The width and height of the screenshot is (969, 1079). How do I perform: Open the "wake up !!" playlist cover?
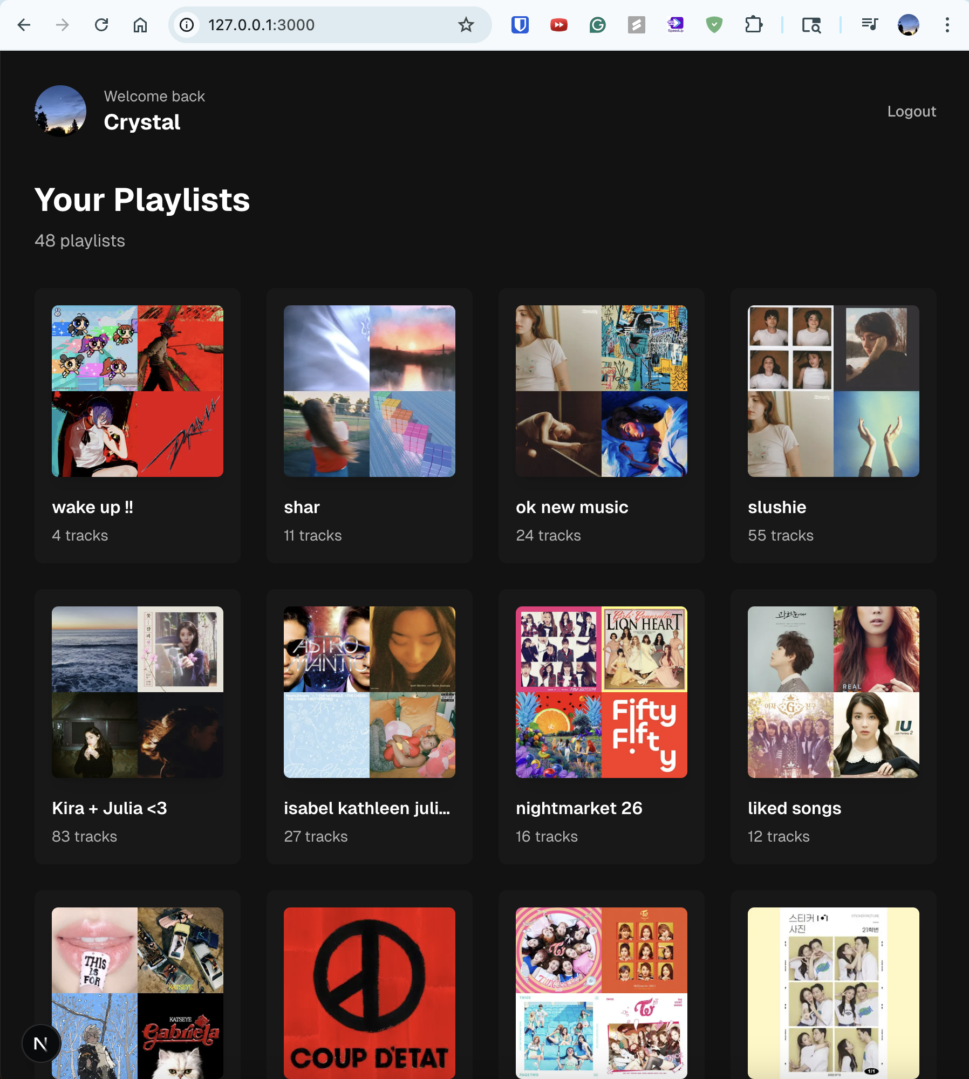click(x=138, y=391)
